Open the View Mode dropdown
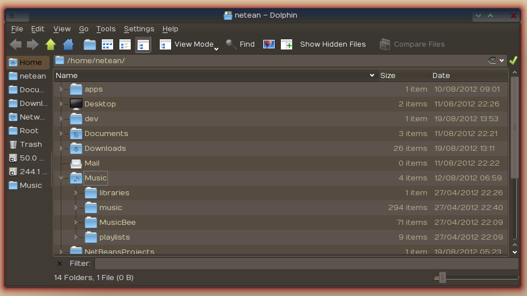The width and height of the screenshot is (527, 296). 189,44
